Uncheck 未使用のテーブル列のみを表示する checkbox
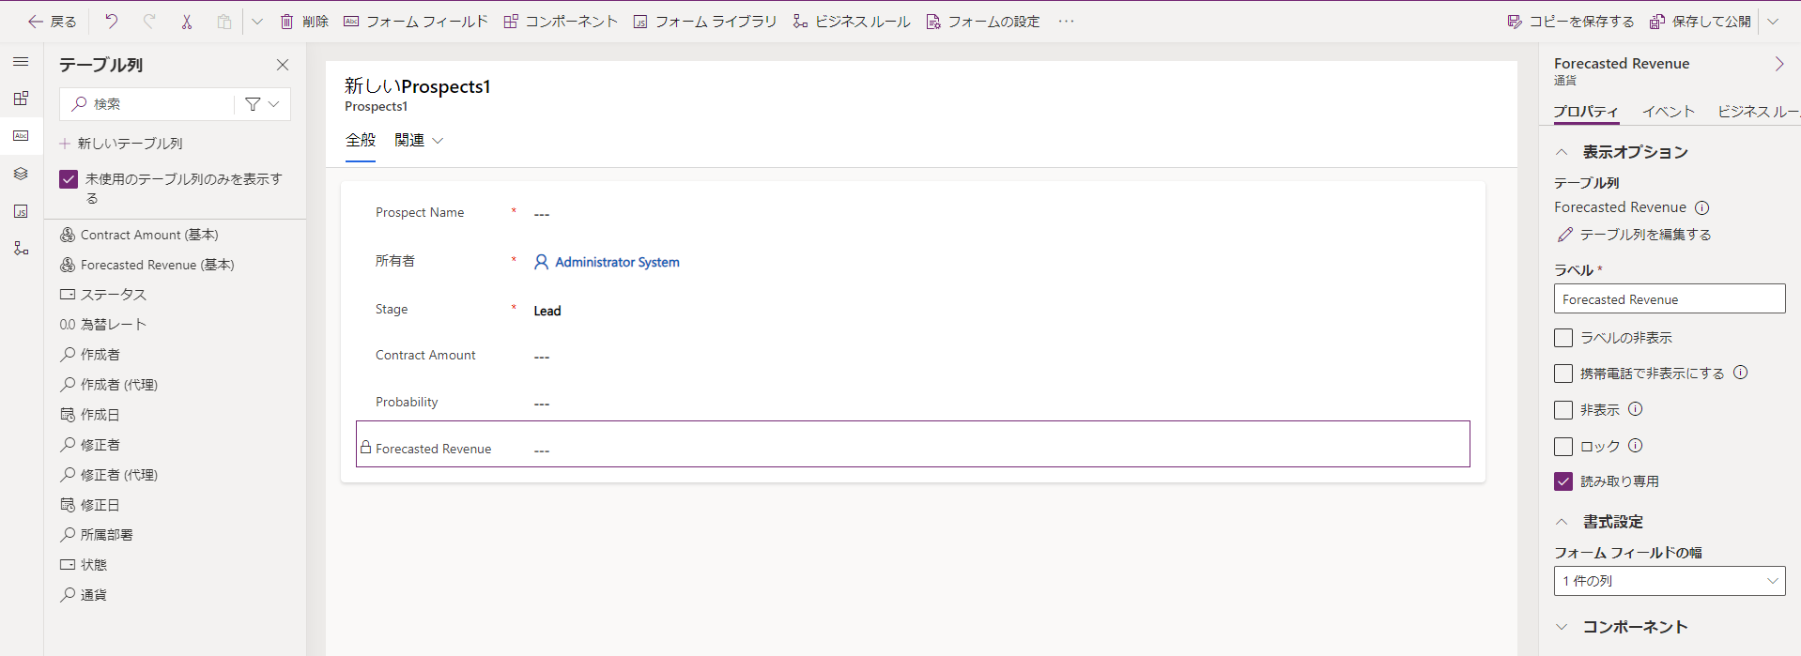This screenshot has width=1801, height=656. click(x=69, y=179)
